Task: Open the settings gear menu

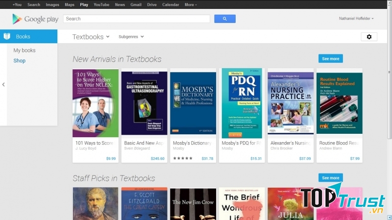Action: [x=369, y=37]
